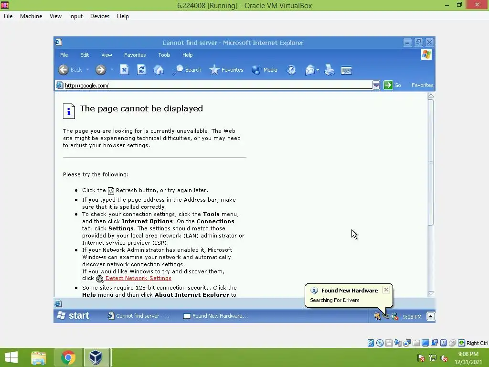Open VirtualBox View menu

pyautogui.click(x=55, y=16)
